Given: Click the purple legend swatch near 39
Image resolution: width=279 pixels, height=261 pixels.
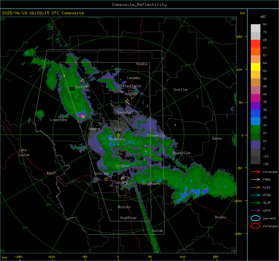Looking at the screenshot, I should (255, 106).
